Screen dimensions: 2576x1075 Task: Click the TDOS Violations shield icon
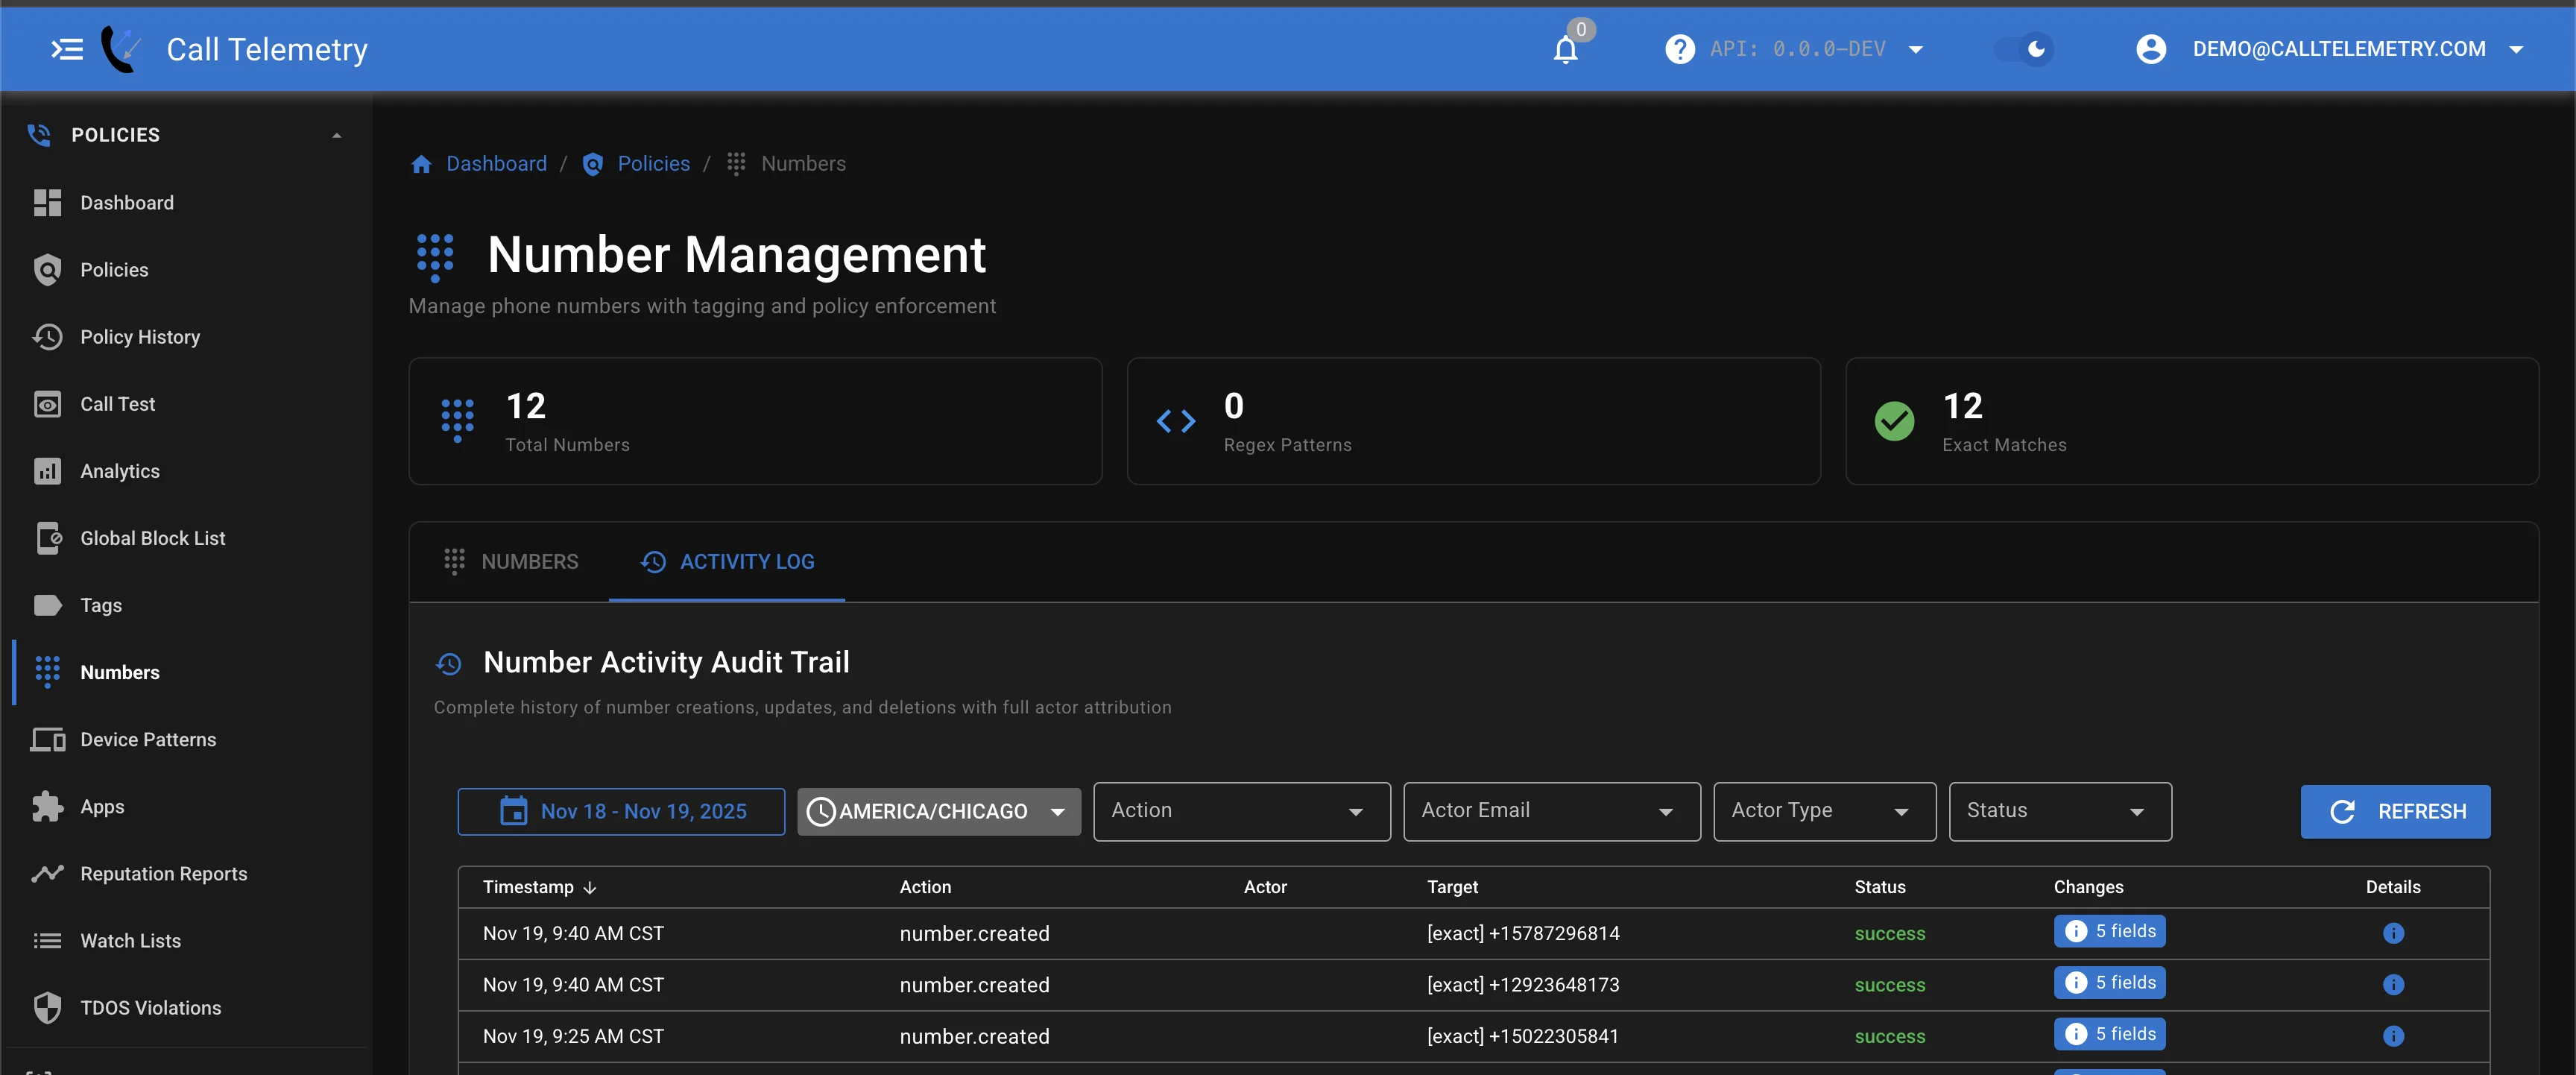[x=47, y=1007]
